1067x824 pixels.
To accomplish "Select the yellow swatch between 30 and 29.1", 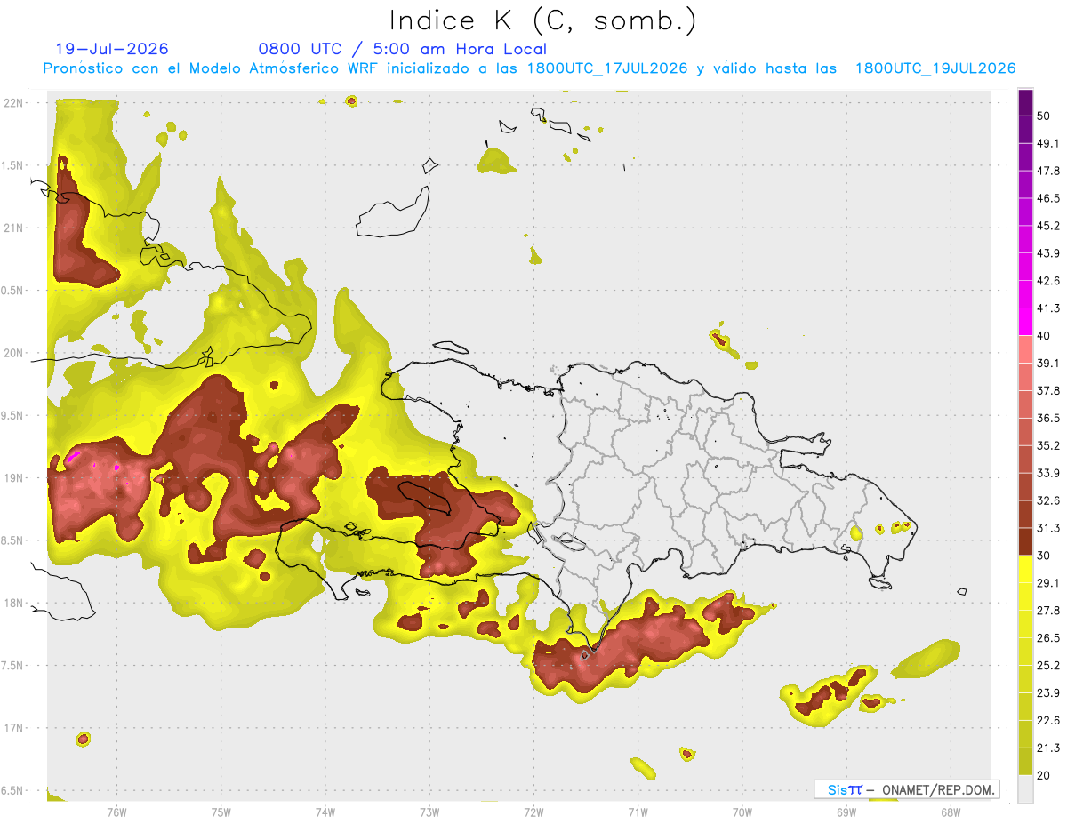I will (1026, 569).
